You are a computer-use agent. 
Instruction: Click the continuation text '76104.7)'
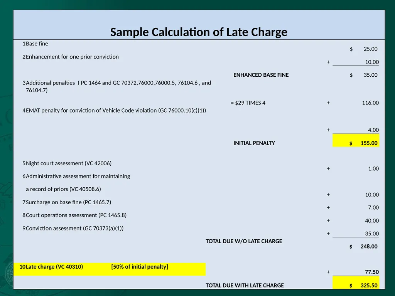[x=37, y=90]
